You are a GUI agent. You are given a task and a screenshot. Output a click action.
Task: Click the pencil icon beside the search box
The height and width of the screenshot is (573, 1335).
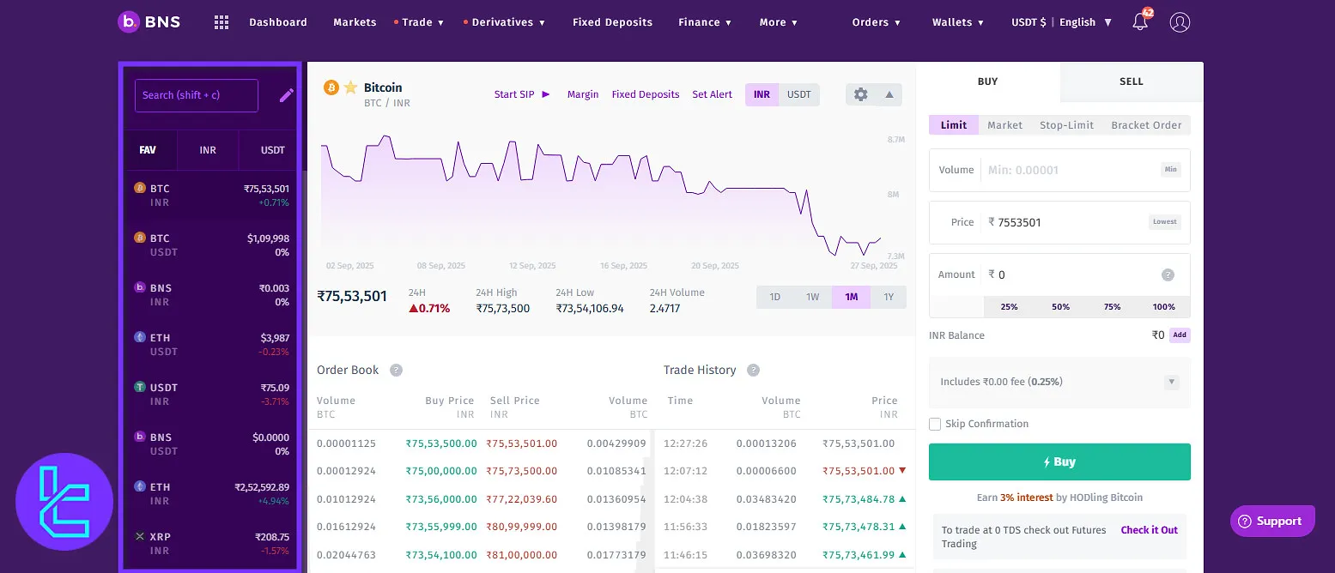coord(286,96)
